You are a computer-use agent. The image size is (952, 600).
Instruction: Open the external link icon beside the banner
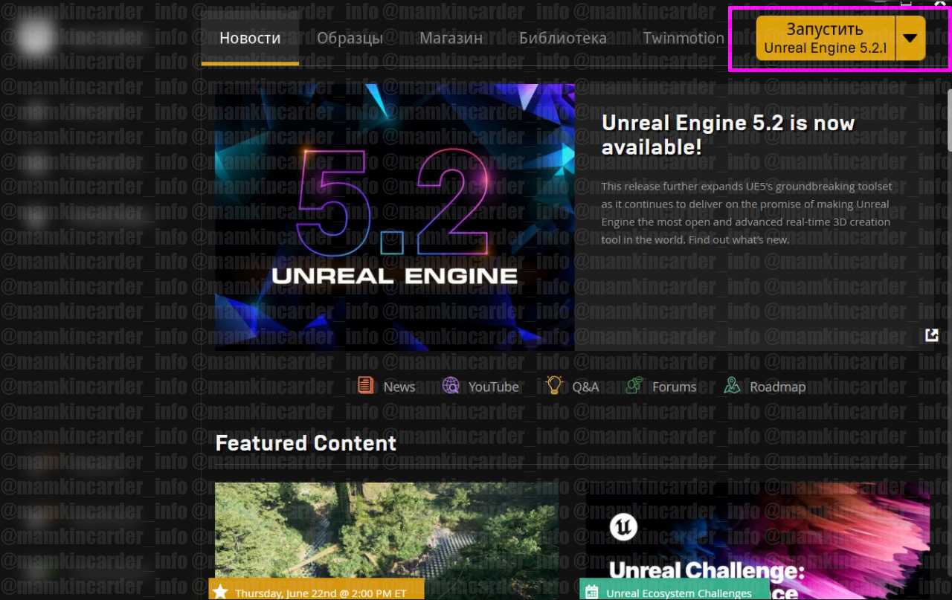coord(931,335)
